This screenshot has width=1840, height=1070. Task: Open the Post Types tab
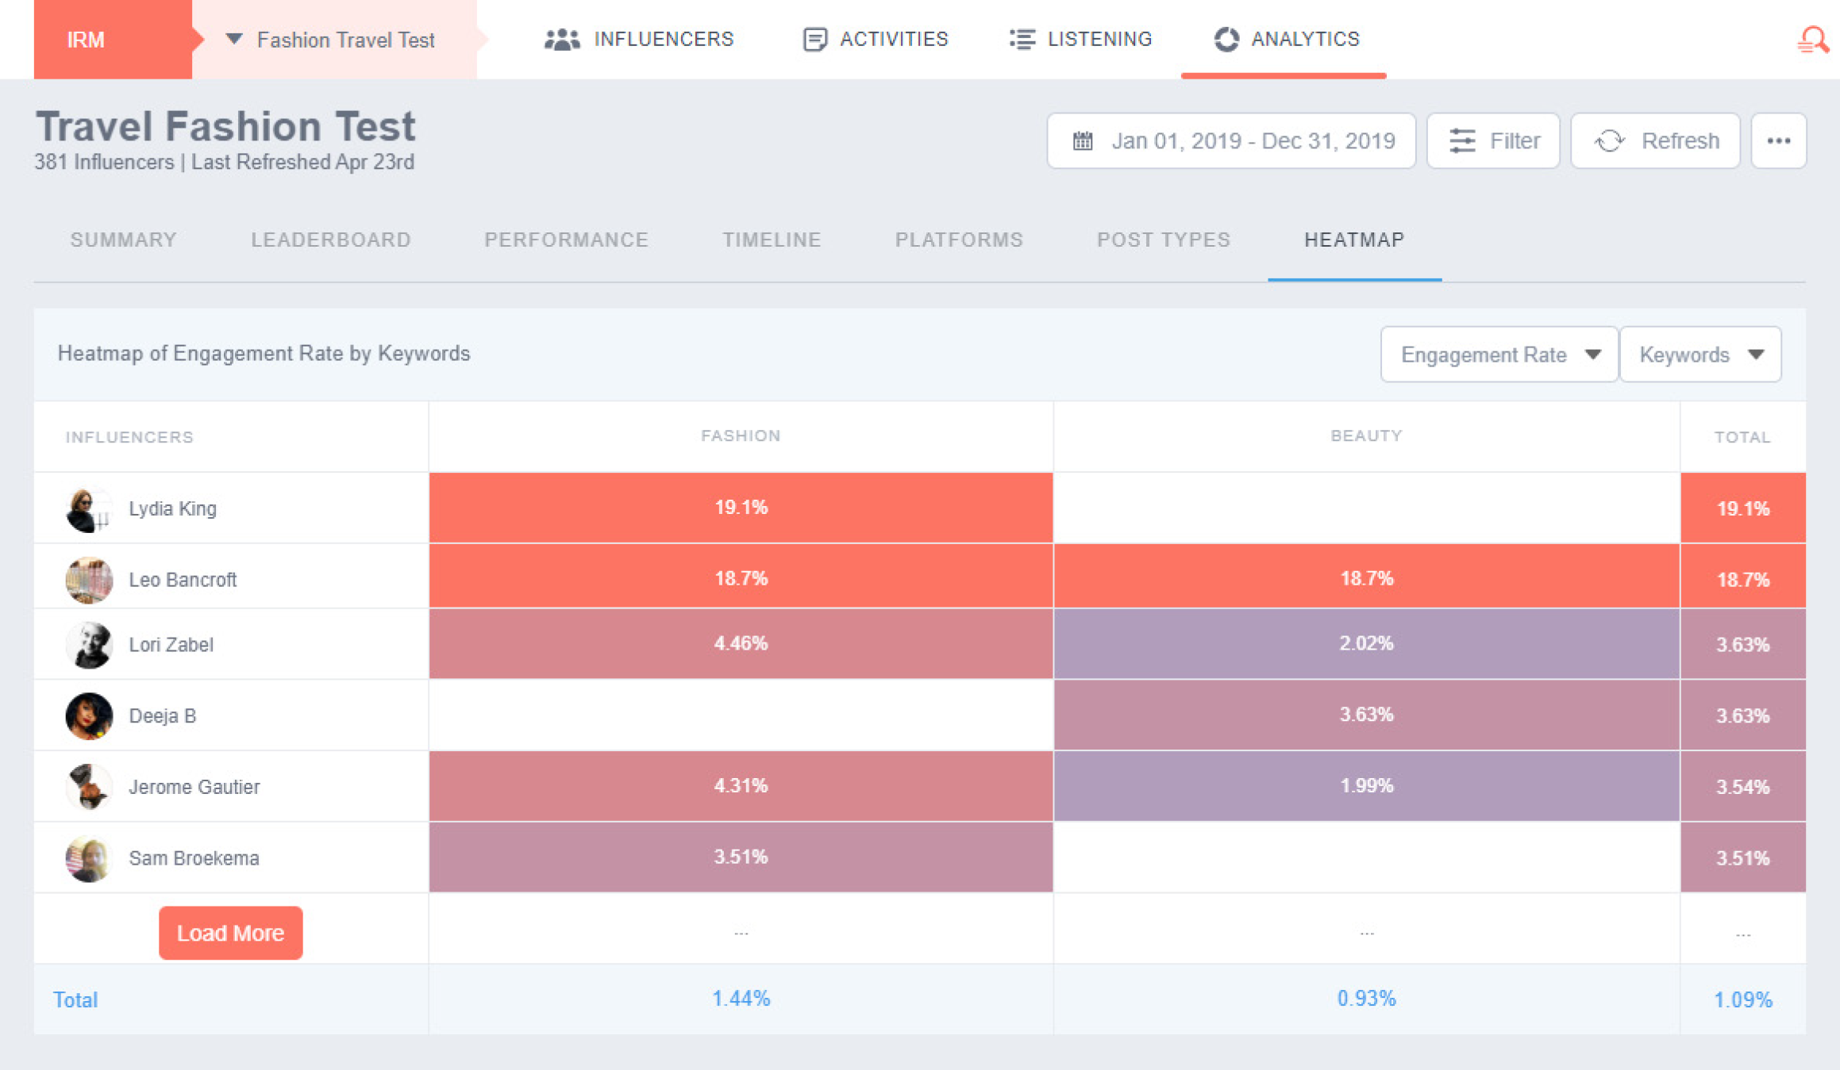tap(1164, 240)
